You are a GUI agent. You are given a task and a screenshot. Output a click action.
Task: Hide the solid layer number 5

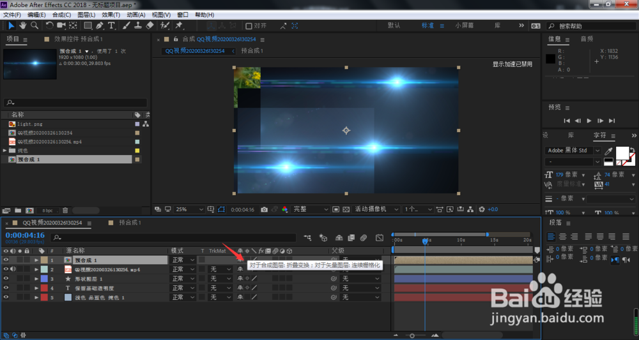pos(6,297)
